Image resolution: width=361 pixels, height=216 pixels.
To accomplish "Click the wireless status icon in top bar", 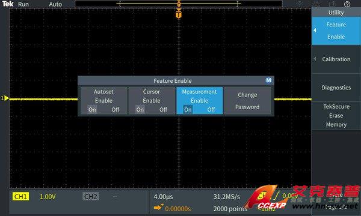I will click(299, 4).
